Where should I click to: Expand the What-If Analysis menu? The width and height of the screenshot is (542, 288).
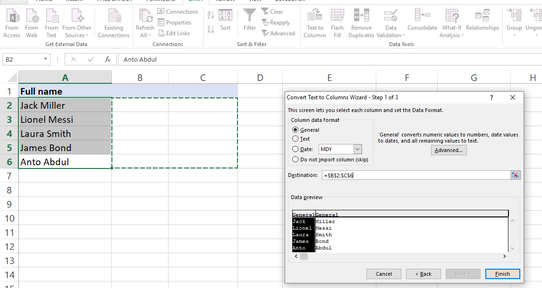(451, 23)
